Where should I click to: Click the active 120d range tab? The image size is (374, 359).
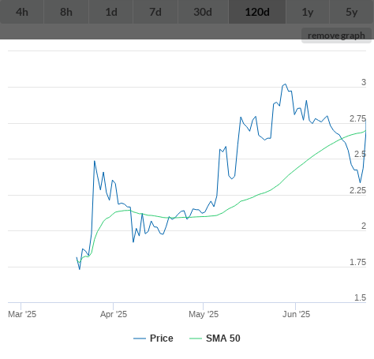tap(257, 12)
